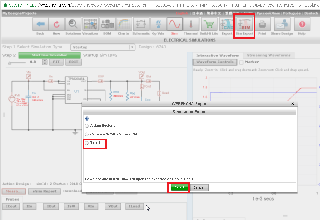Switch language to Russian
This screenshot has width=320, height=220.
[x=268, y=13]
